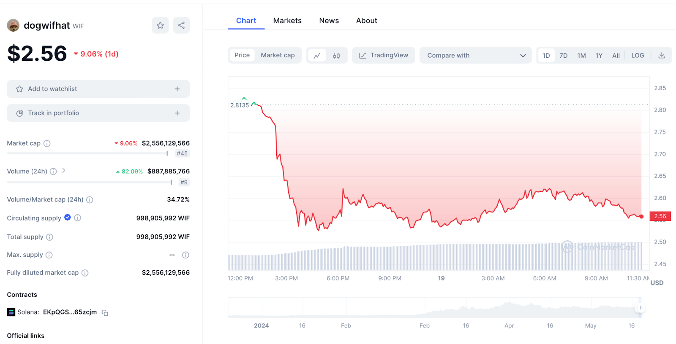Viewport: 676px width, 344px height.
Task: Click the historical range mini chart
Action: coord(434,308)
